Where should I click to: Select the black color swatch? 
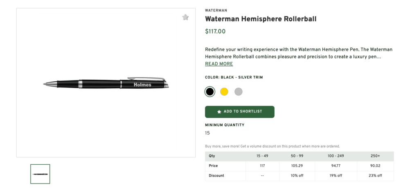pos(210,92)
